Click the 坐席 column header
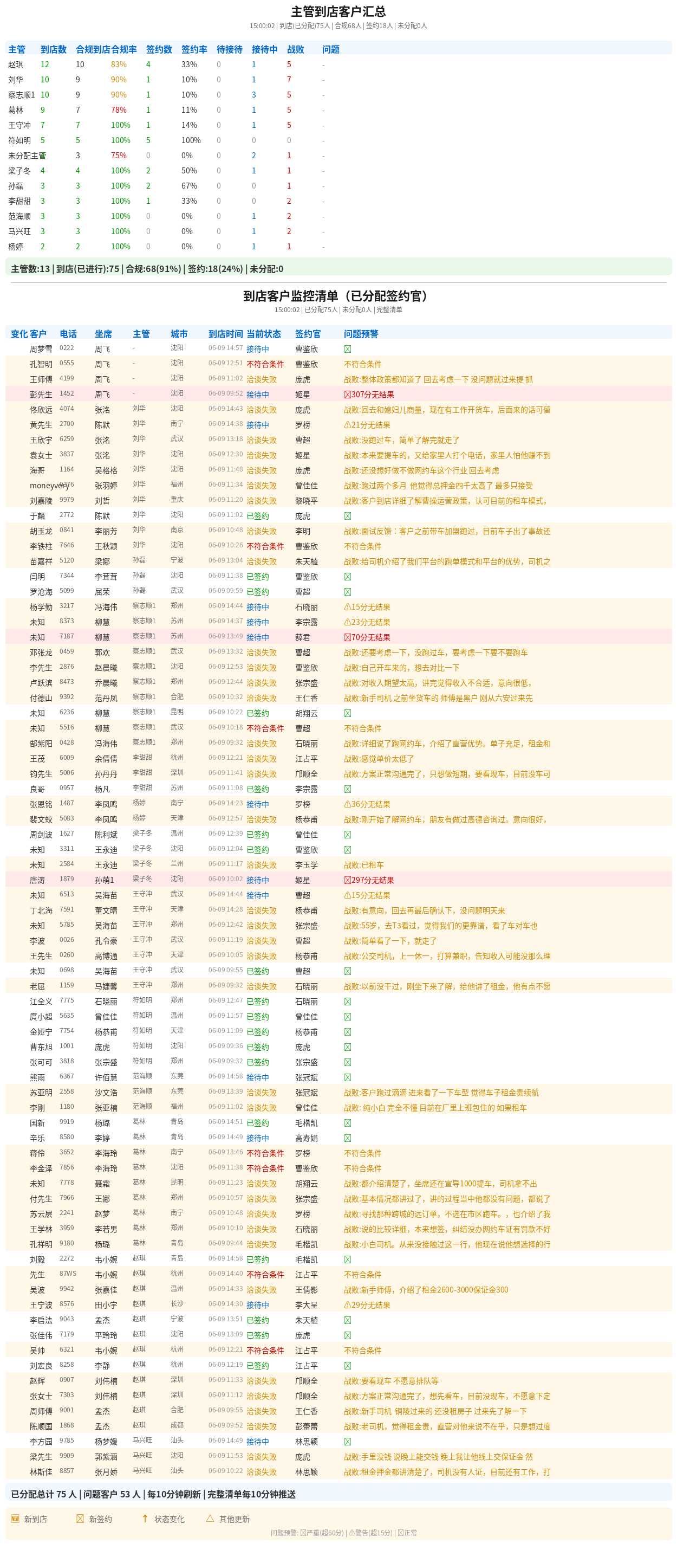677x1563 pixels. click(103, 334)
